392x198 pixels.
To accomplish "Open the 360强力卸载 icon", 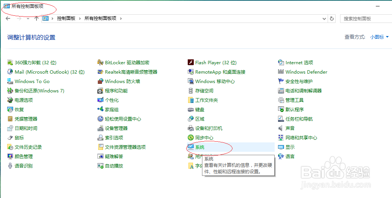I will point(10,62).
